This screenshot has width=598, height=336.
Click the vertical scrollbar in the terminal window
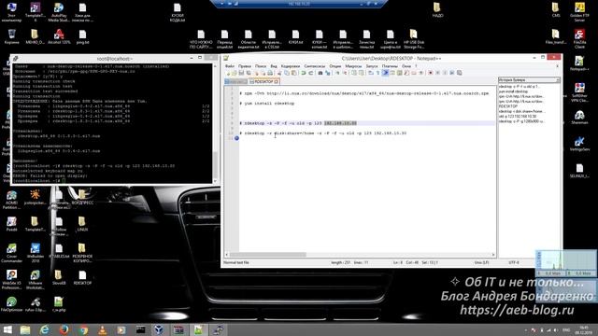tap(215, 122)
